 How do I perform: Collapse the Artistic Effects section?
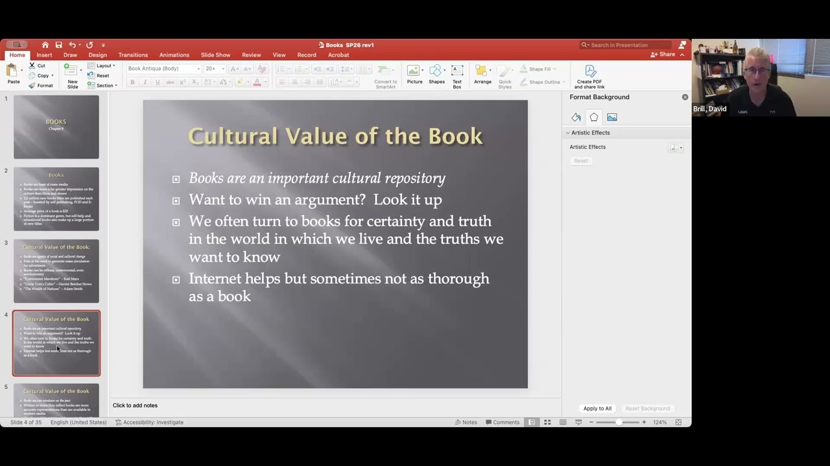coord(567,133)
